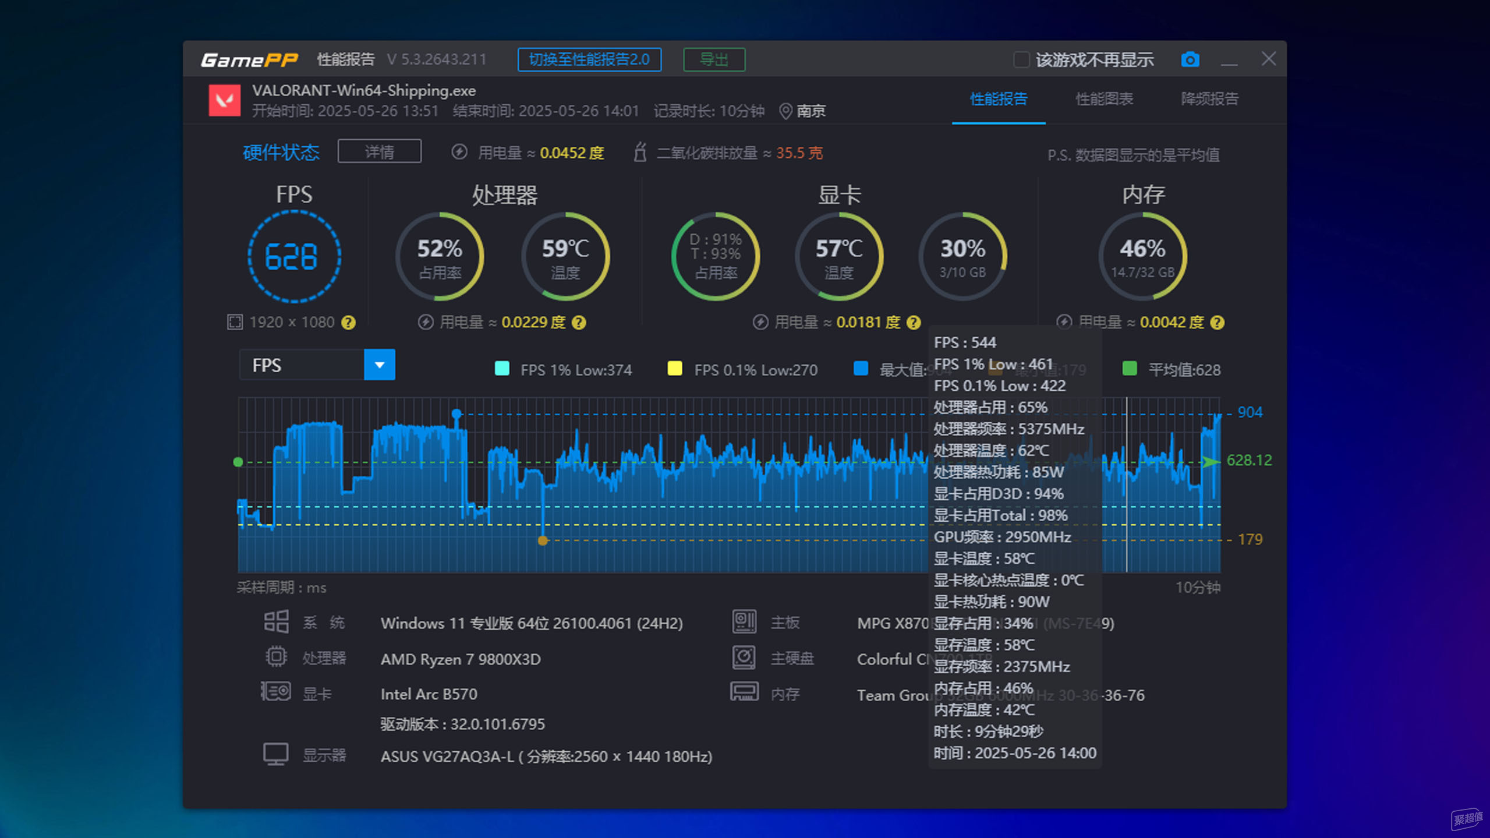Viewport: 1490px width, 838px height.
Task: Click the text AMD Ryzen 7 9800X3D
Action: point(461,659)
